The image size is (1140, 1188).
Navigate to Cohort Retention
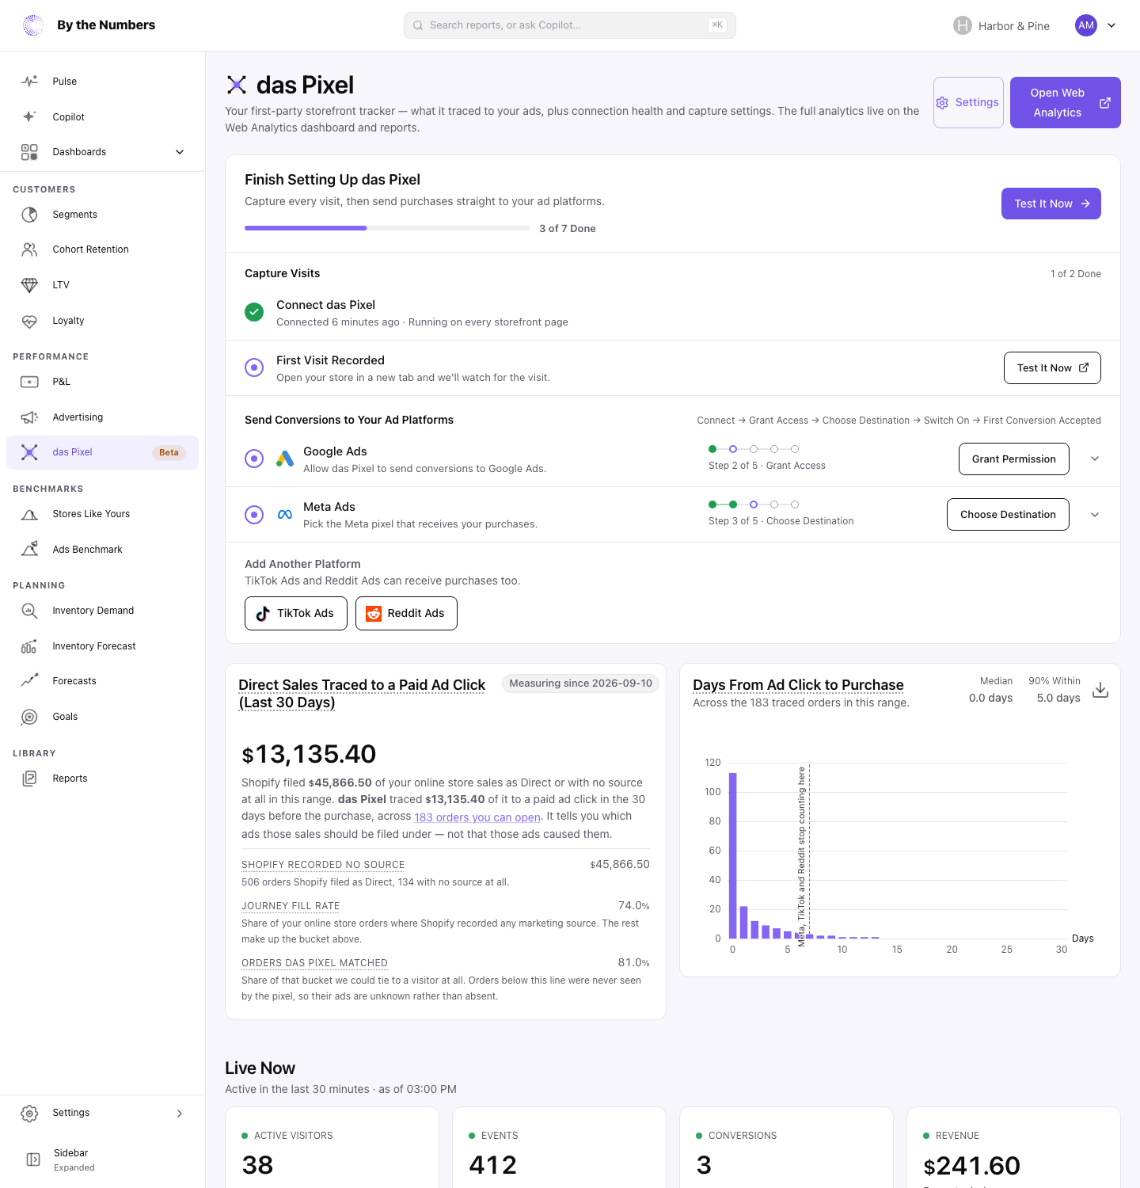(103, 249)
